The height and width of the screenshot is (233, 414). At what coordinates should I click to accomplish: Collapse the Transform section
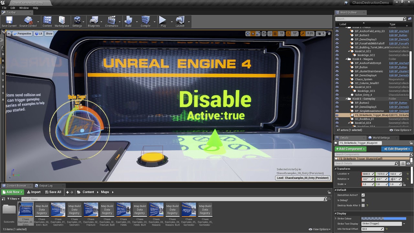click(336, 169)
